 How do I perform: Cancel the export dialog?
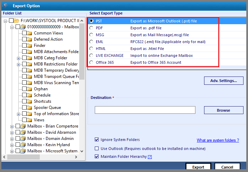coord(227,167)
